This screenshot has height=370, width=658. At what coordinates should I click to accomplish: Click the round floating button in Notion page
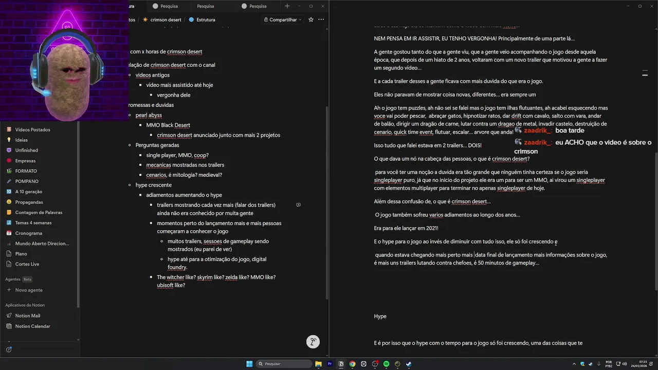(x=313, y=341)
